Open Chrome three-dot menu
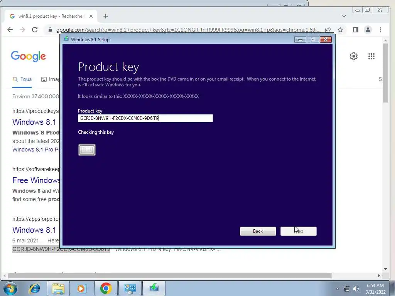Screen dimensions: 395x296 (x=380, y=30)
